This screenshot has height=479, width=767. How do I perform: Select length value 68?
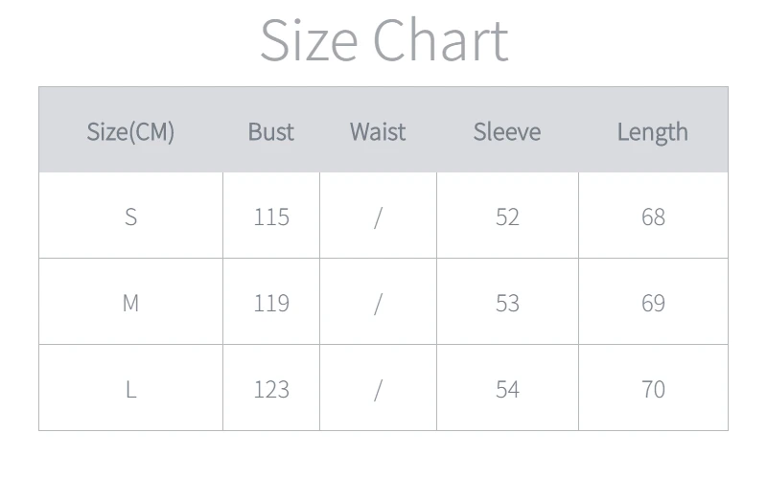[653, 217]
